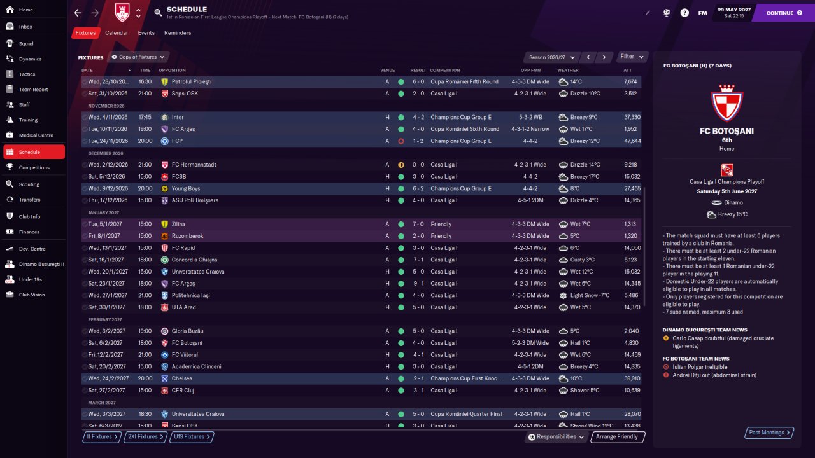This screenshot has width=815, height=458.
Task: Open the Season 2026/27 dropdown
Action: pos(551,57)
